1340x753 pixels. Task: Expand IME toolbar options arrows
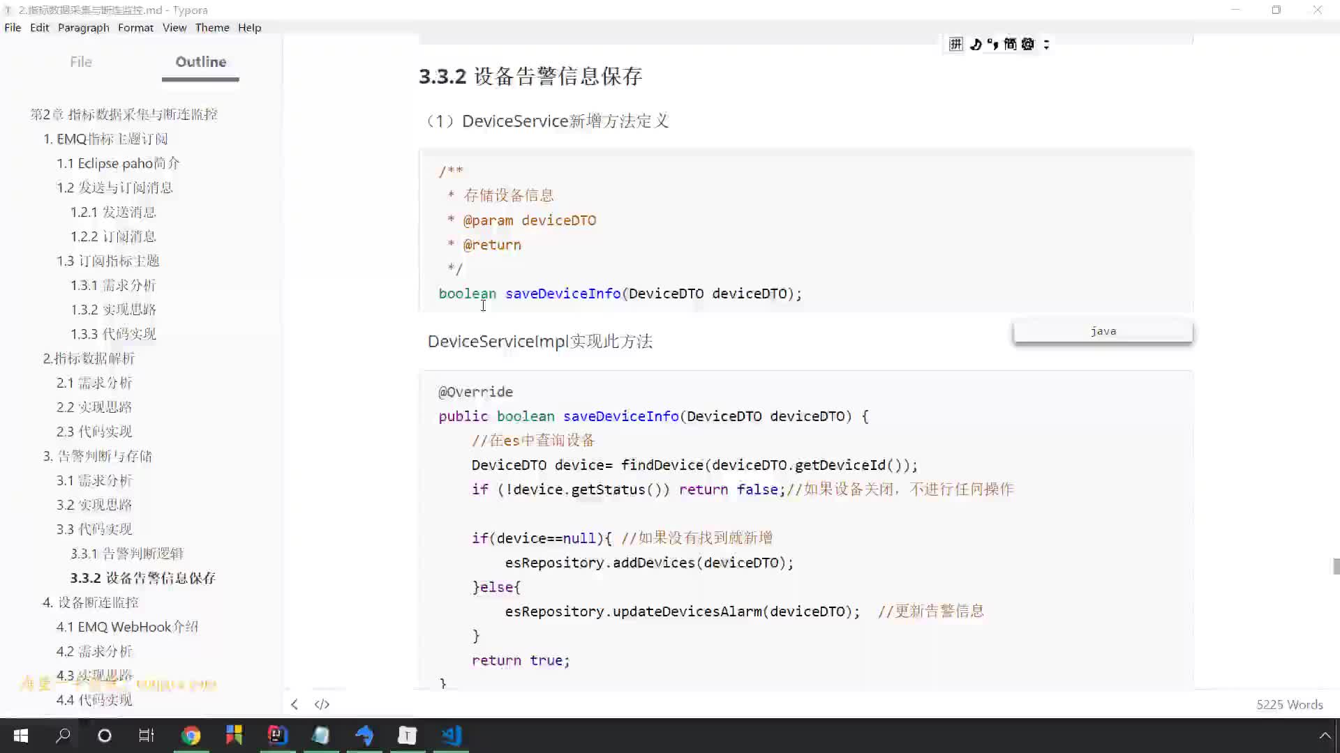coord(1046,45)
